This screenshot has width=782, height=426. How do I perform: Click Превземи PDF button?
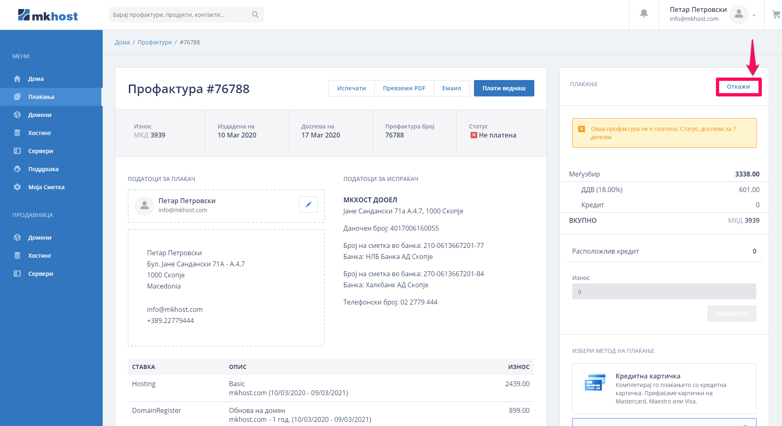tap(404, 88)
